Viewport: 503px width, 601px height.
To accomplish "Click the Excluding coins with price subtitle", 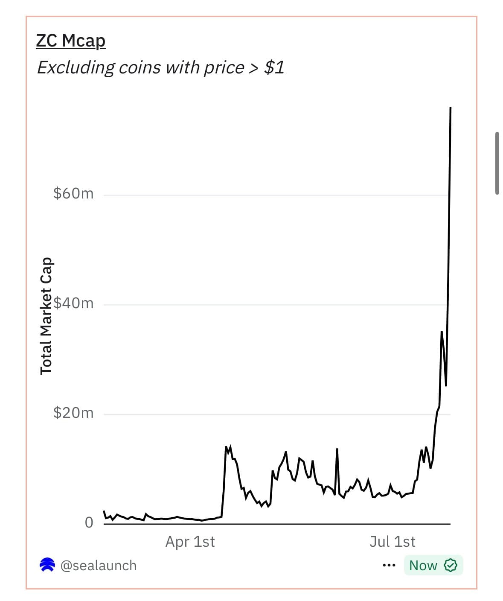I will tap(160, 67).
